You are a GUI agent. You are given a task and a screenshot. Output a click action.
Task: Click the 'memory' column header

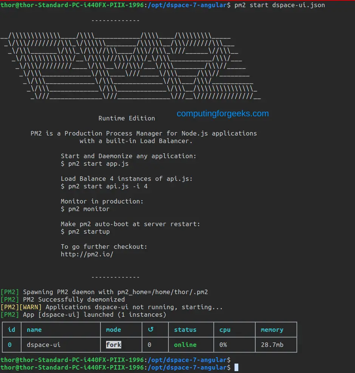[272, 330]
